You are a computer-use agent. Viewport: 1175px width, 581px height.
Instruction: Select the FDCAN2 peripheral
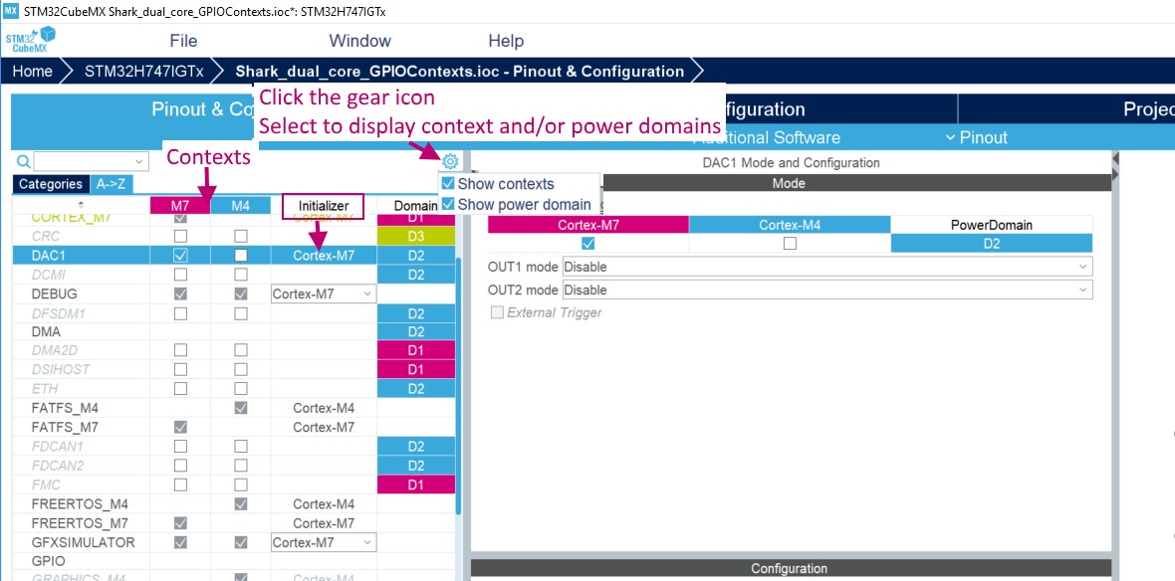point(57,465)
